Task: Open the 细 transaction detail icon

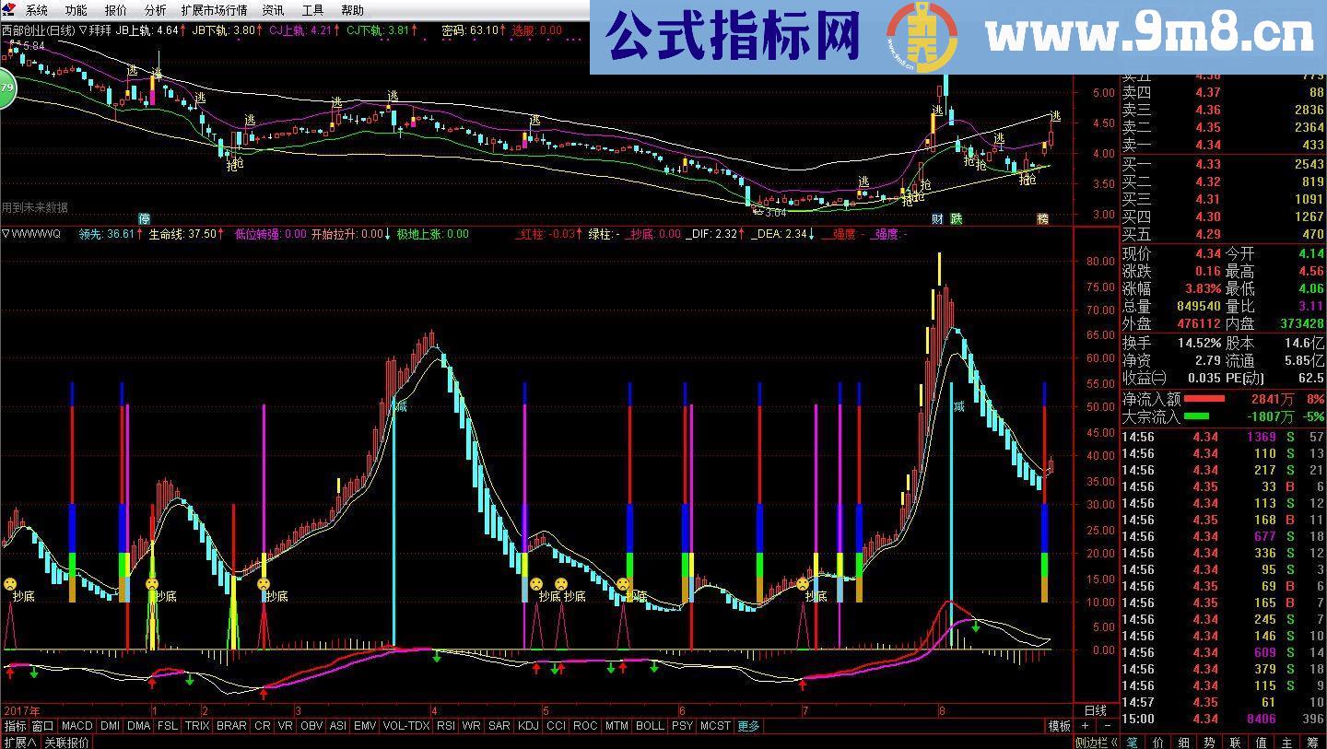Action: [1185, 742]
